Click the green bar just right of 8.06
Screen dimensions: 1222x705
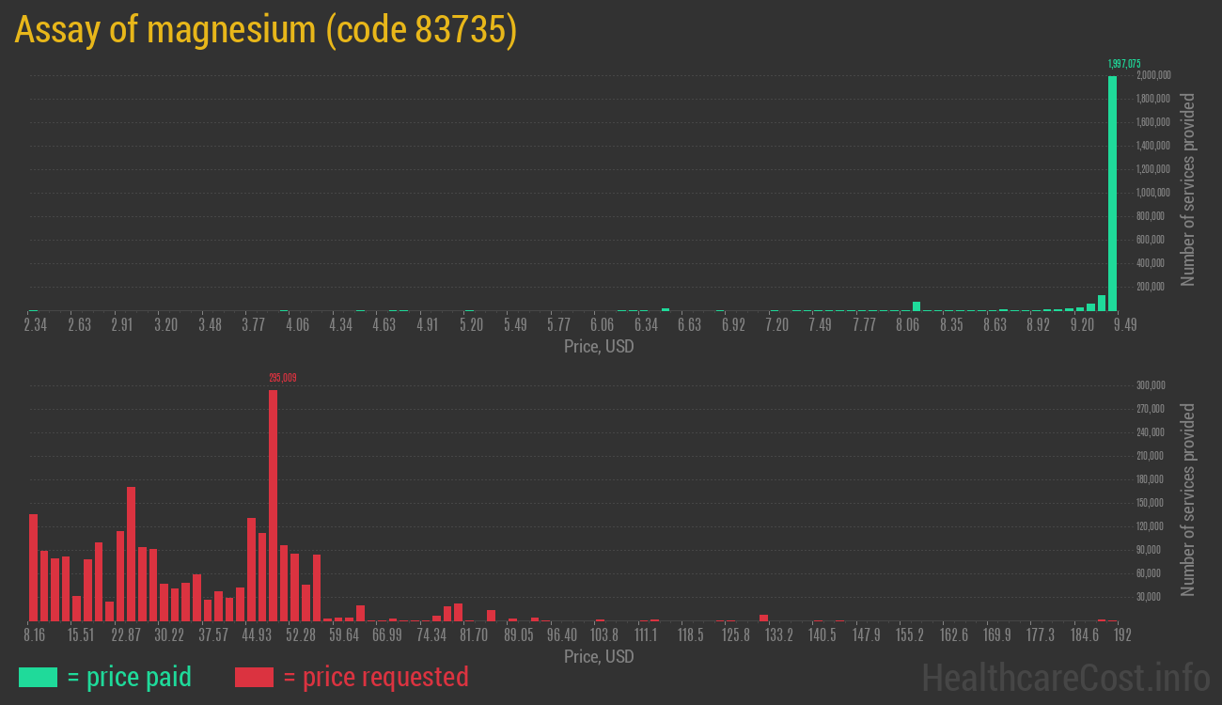click(916, 305)
